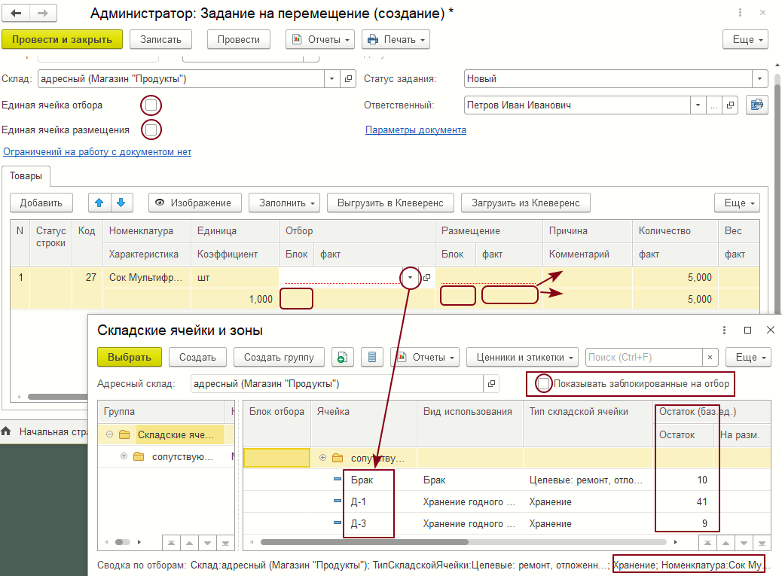782x576 pixels.
Task: Select the Товары tab
Action: pos(26,175)
